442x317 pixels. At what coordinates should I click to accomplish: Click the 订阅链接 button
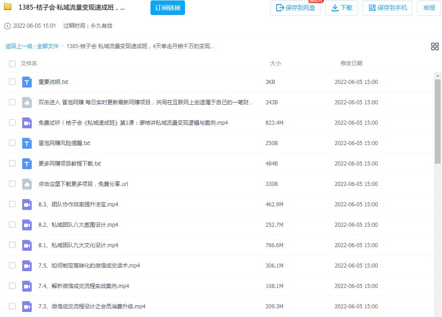pyautogui.click(x=168, y=8)
